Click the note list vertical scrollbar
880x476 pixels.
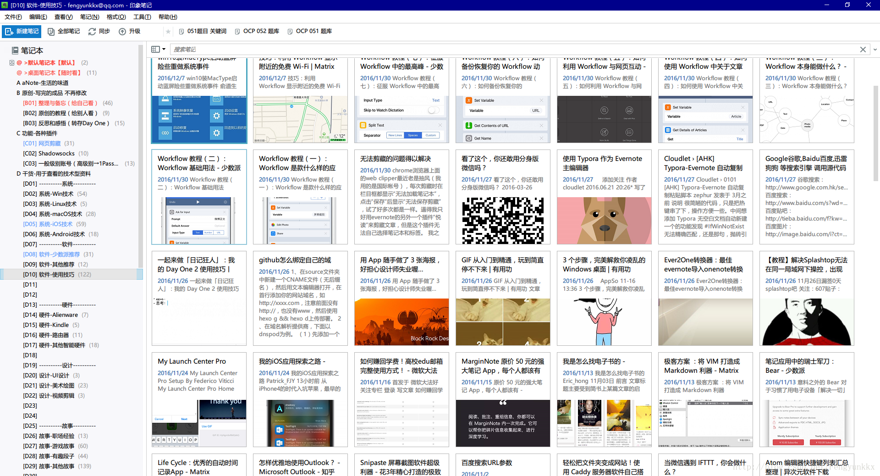[x=875, y=133]
